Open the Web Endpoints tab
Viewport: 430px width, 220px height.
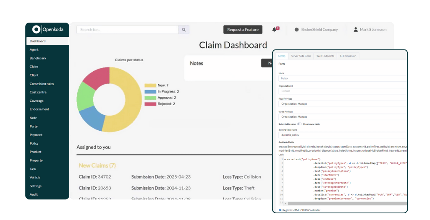(x=325, y=56)
